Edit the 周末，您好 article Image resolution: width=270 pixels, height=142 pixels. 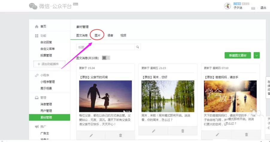tap(154, 131)
